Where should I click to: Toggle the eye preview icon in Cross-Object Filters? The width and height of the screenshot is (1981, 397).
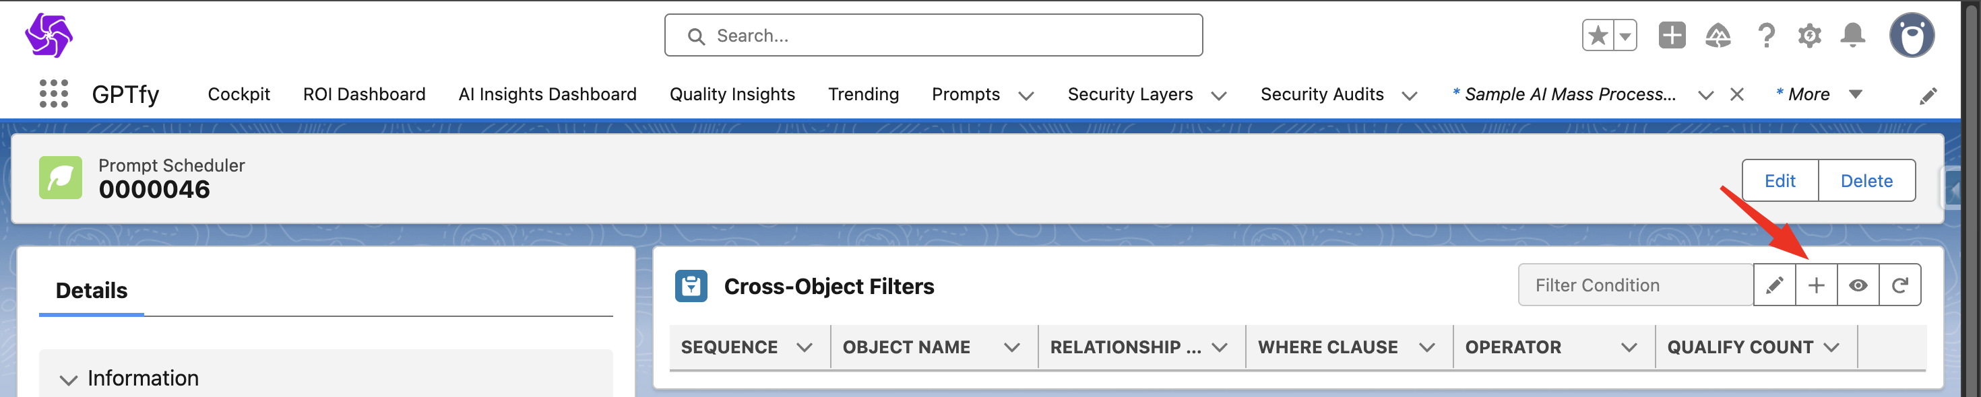pos(1858,286)
